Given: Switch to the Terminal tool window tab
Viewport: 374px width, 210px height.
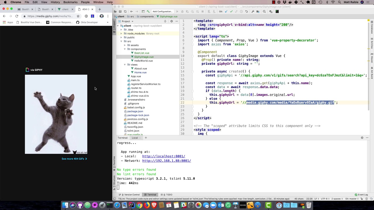Looking at the screenshot, I should (150, 195).
